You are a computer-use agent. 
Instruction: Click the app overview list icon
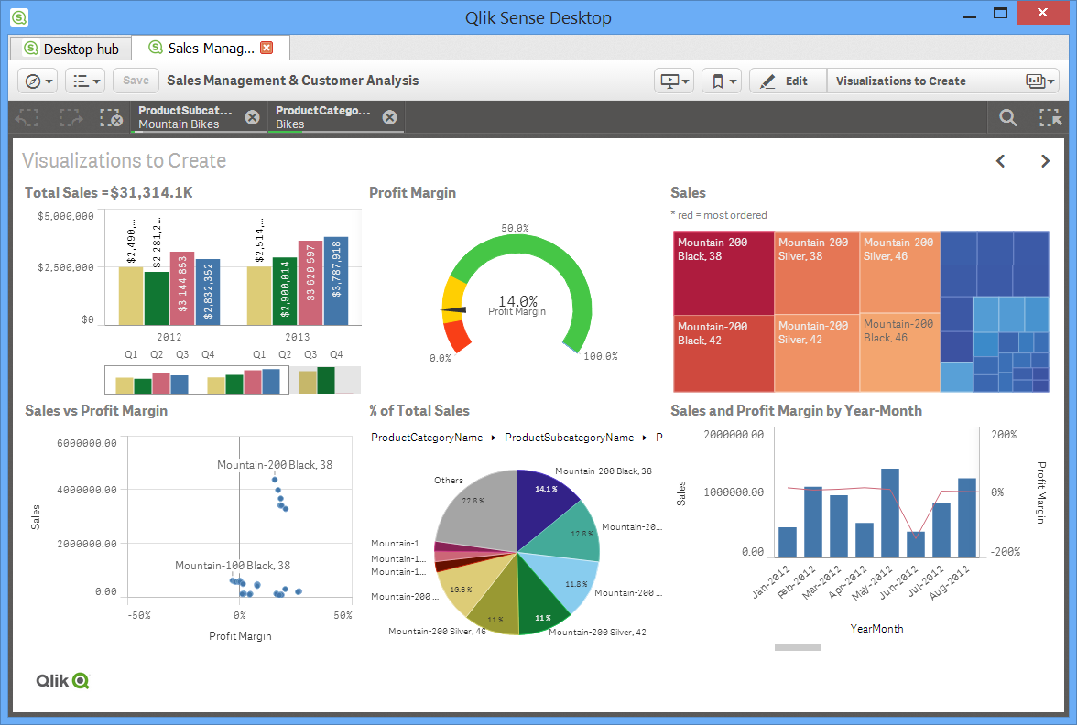tap(79, 81)
